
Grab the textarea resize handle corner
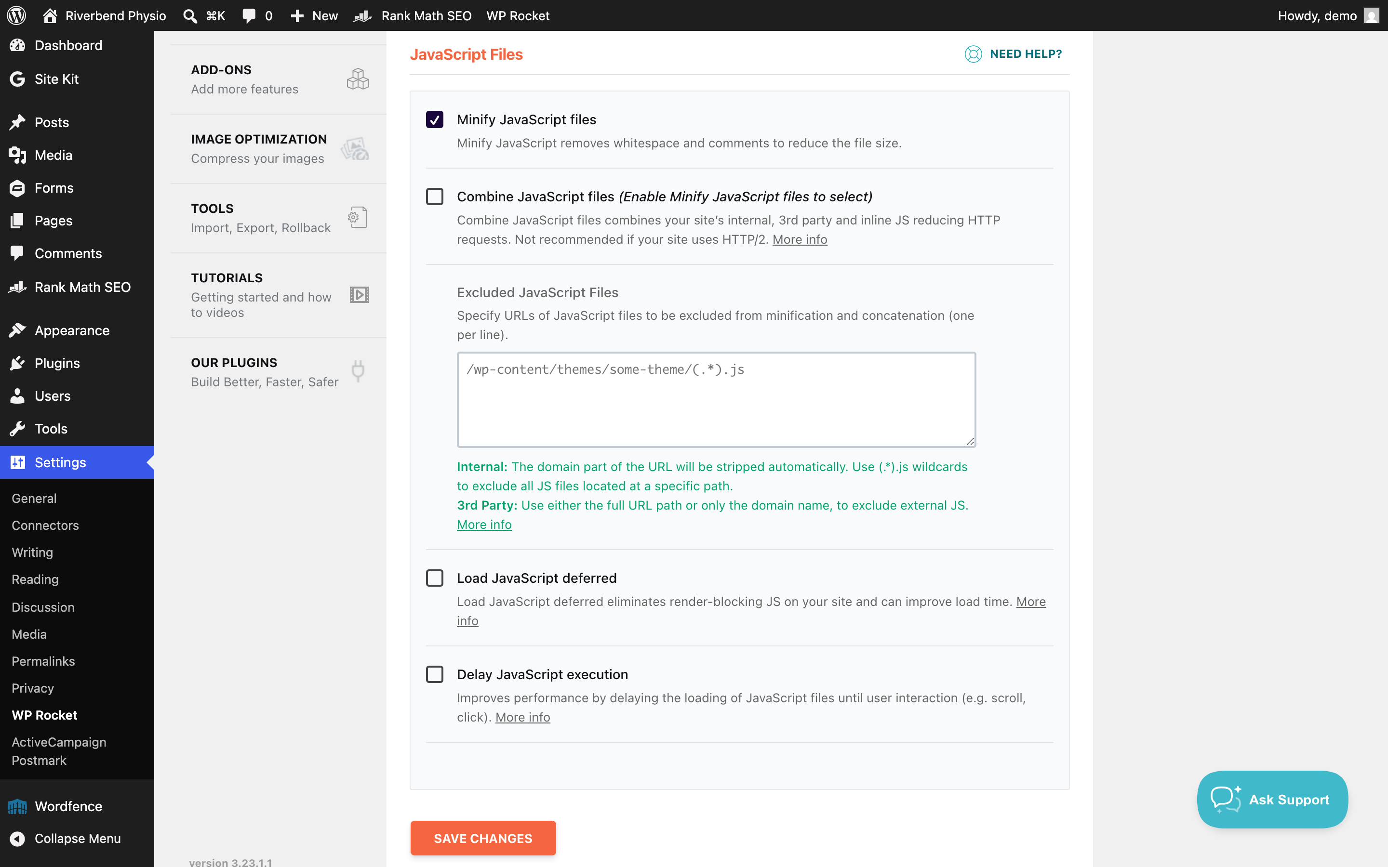pyautogui.click(x=970, y=441)
